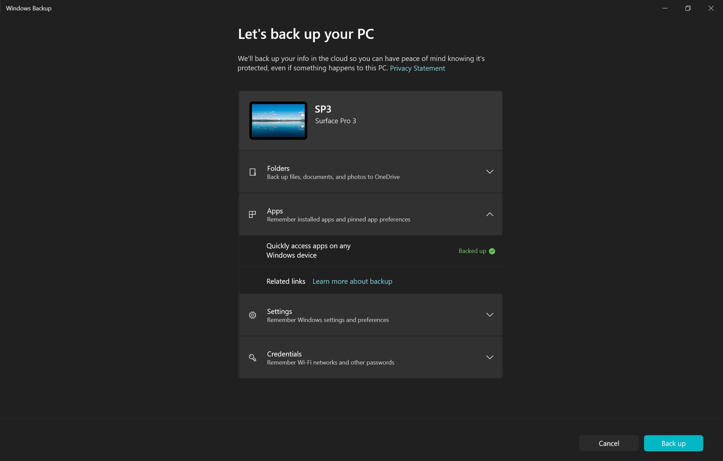This screenshot has height=461, width=723.
Task: Click the Settings gear icon
Action: (x=253, y=315)
